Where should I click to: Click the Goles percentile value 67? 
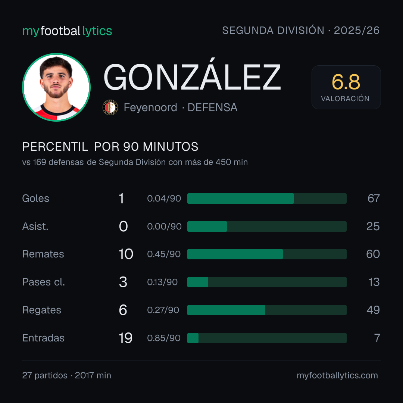(374, 199)
